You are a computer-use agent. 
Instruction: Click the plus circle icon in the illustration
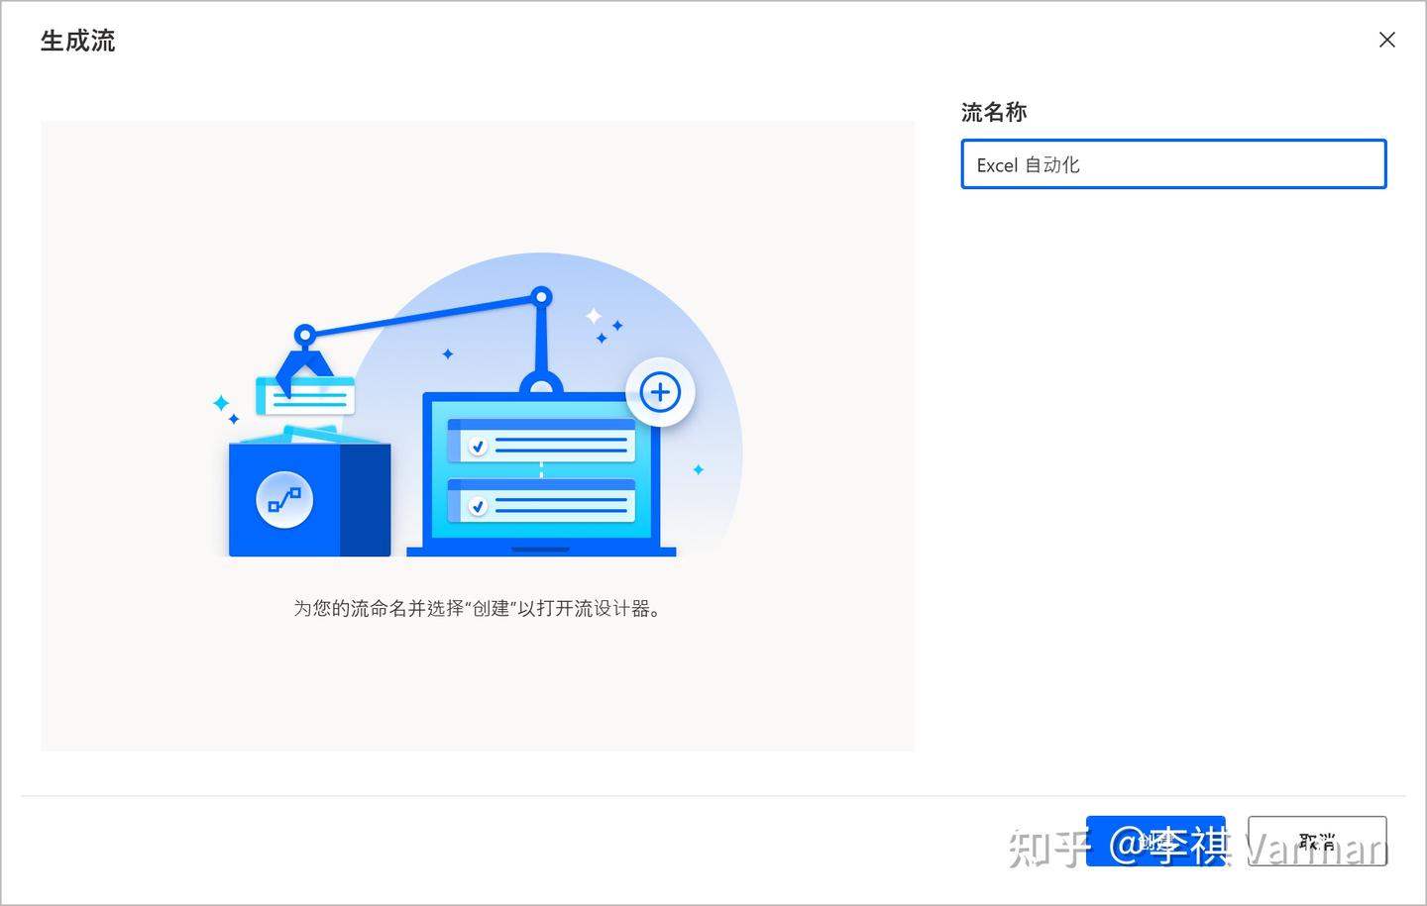tap(660, 391)
